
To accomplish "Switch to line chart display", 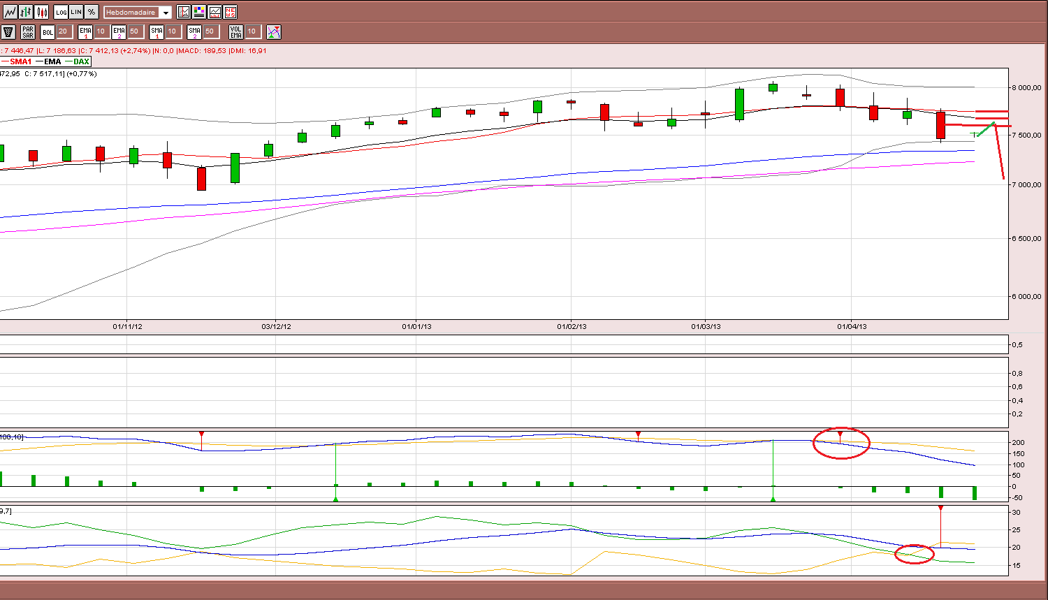I will (x=10, y=12).
